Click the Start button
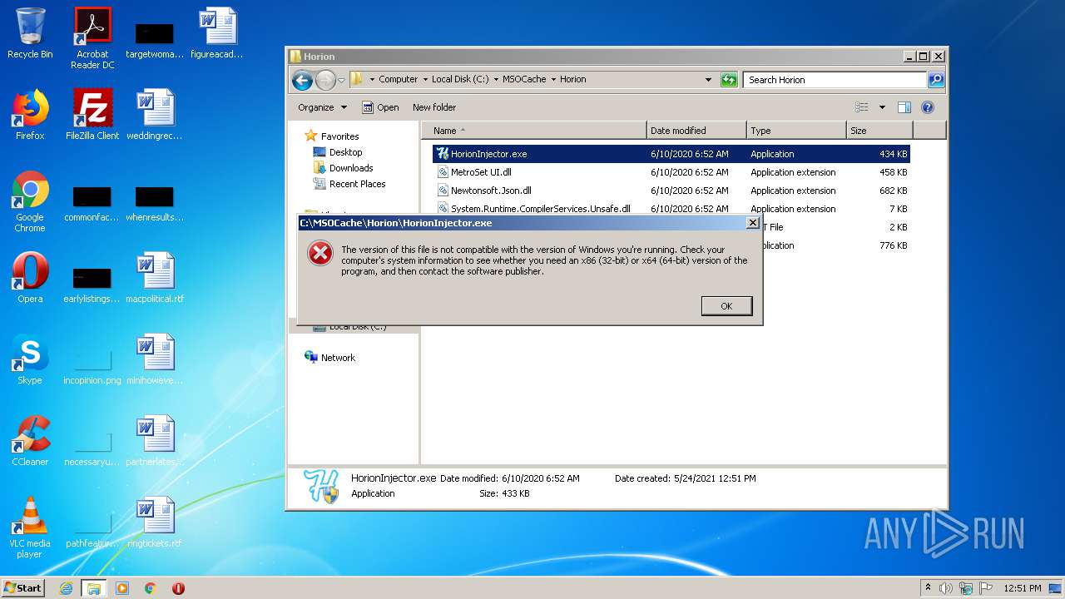 pos(23,588)
